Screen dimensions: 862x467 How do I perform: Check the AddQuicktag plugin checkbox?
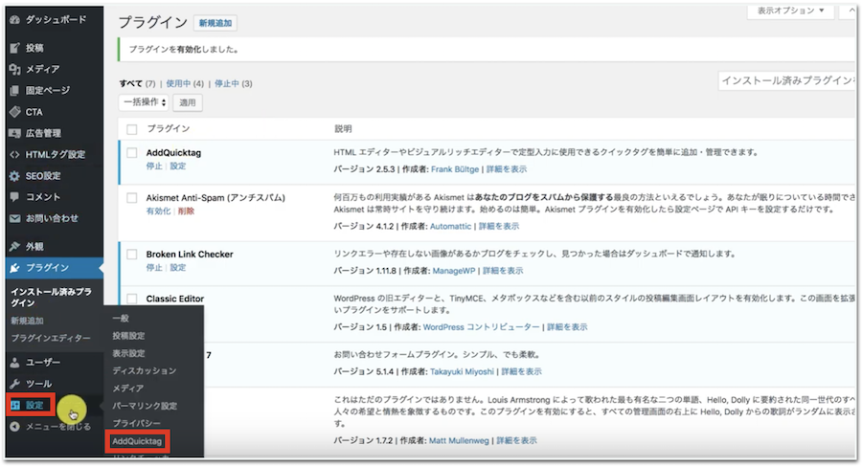point(132,153)
